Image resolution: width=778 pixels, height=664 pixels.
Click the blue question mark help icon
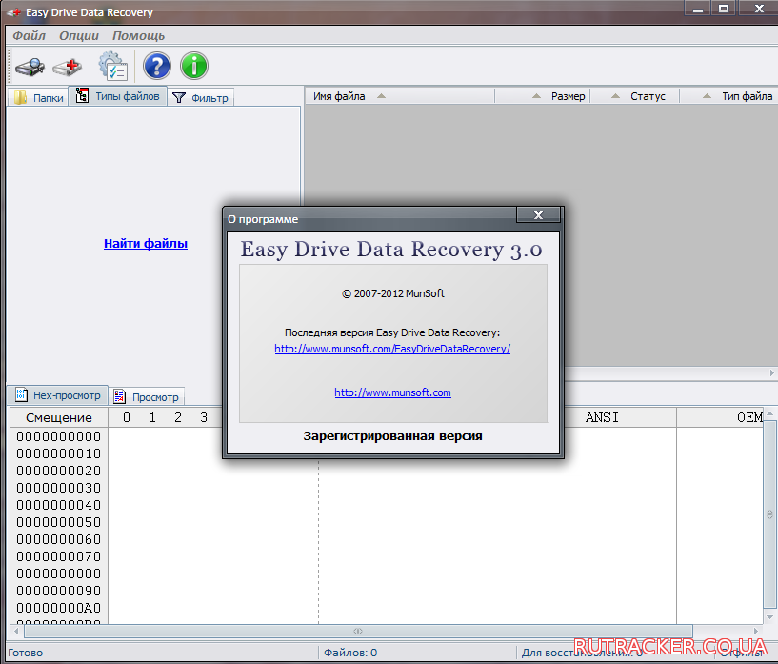click(x=157, y=66)
